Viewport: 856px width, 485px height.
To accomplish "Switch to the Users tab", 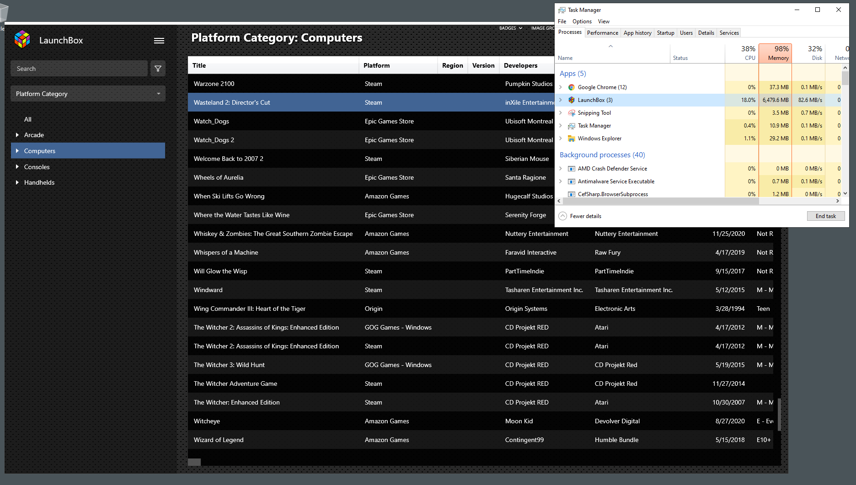I will [x=686, y=33].
